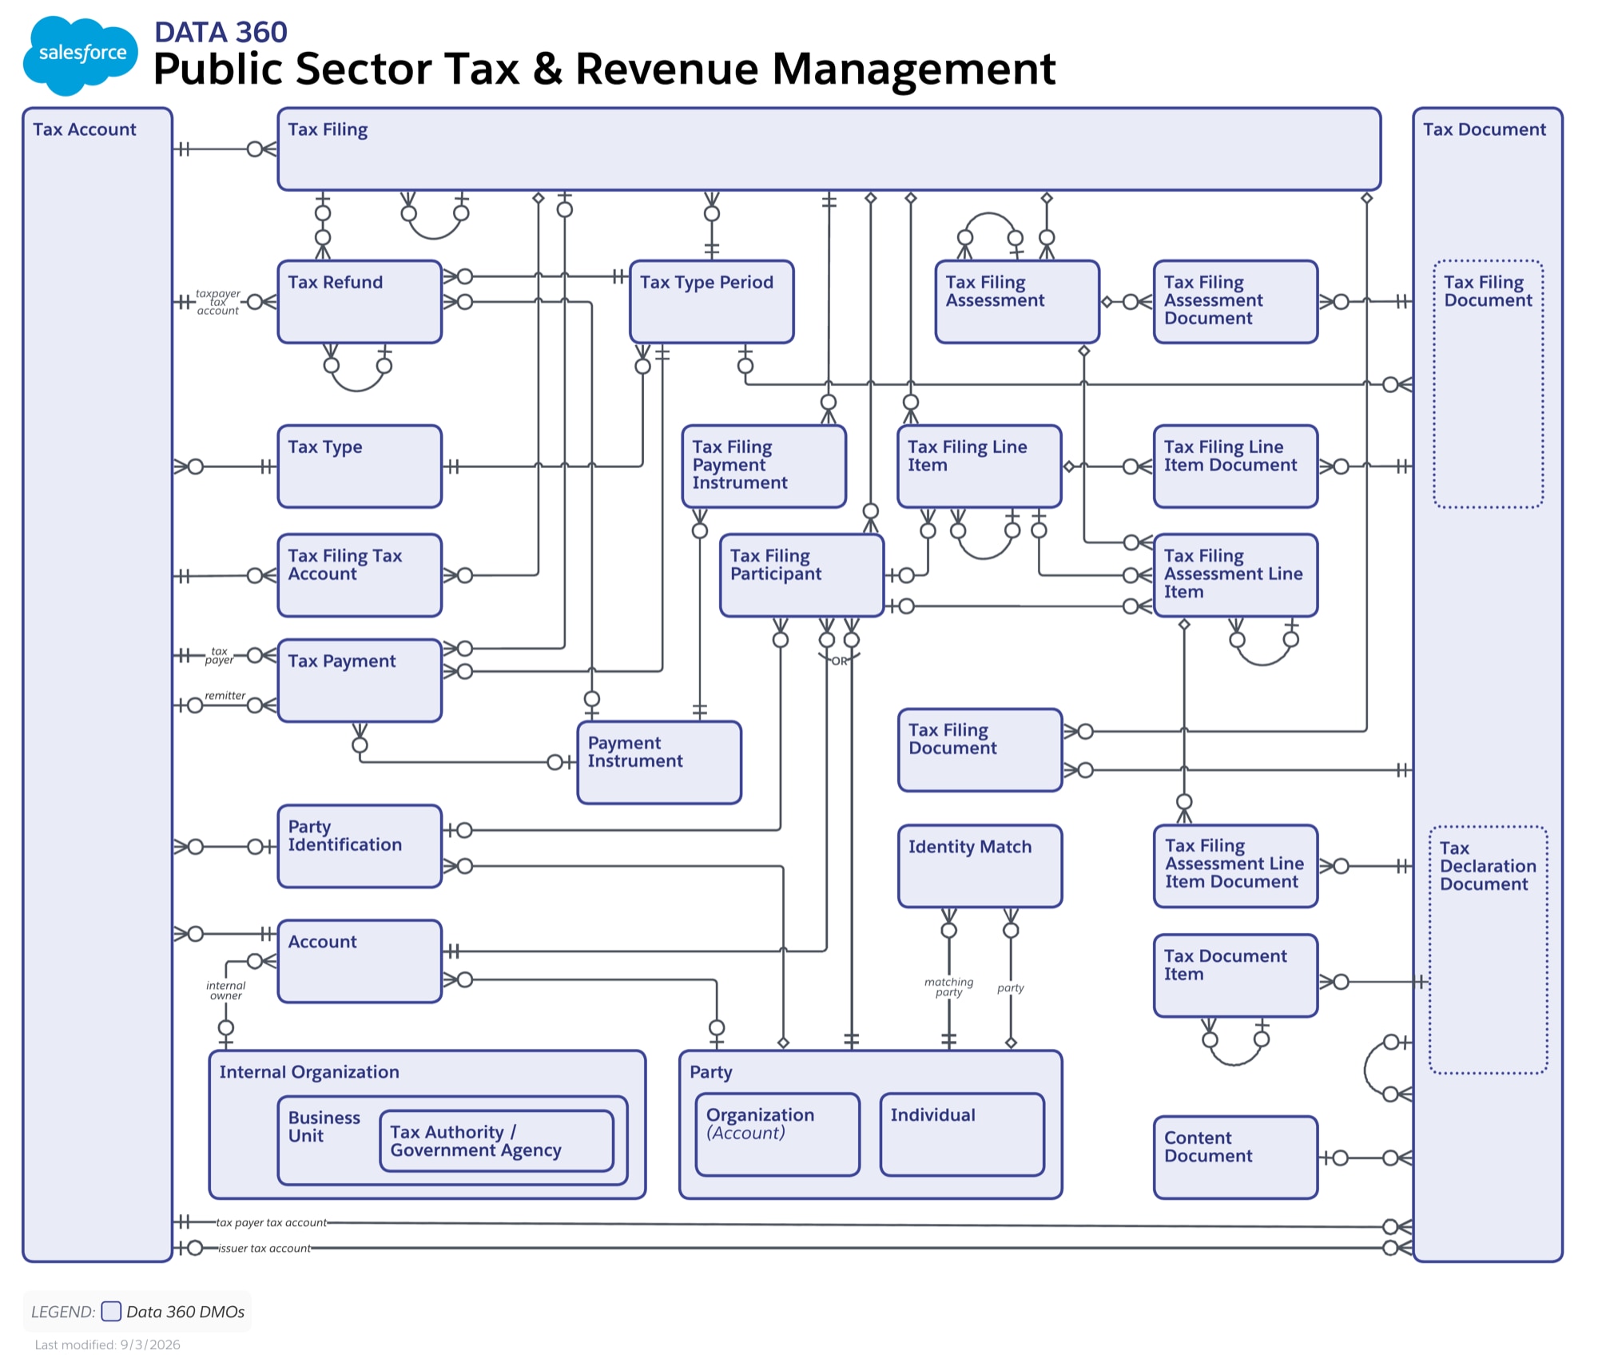Click the dotted Tax Declaration Document box

click(1488, 950)
